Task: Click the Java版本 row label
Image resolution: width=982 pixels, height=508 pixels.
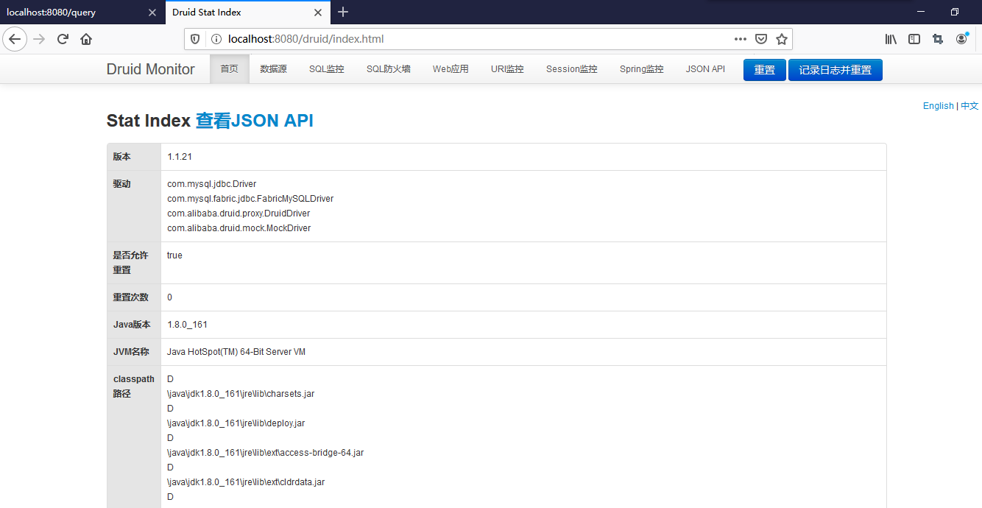Action: coord(132,325)
